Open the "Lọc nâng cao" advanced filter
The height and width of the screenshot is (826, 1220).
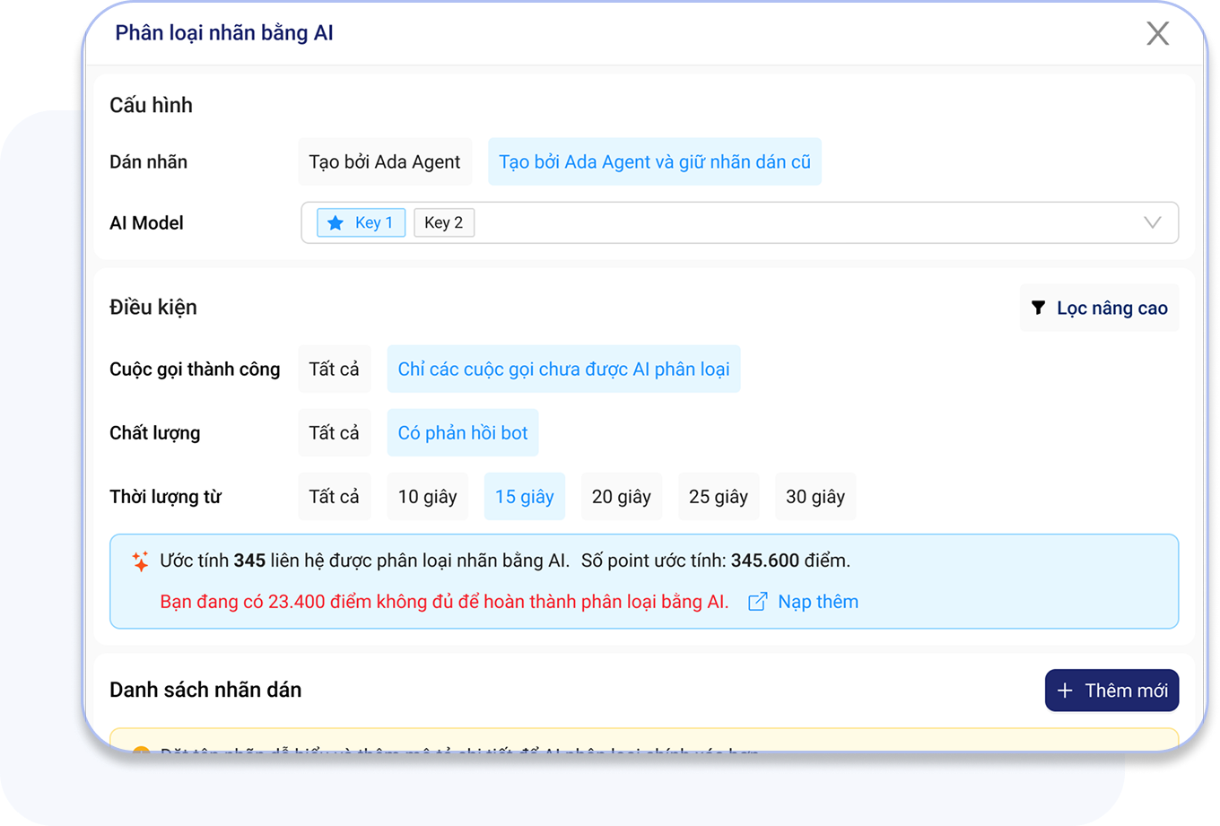(1100, 309)
